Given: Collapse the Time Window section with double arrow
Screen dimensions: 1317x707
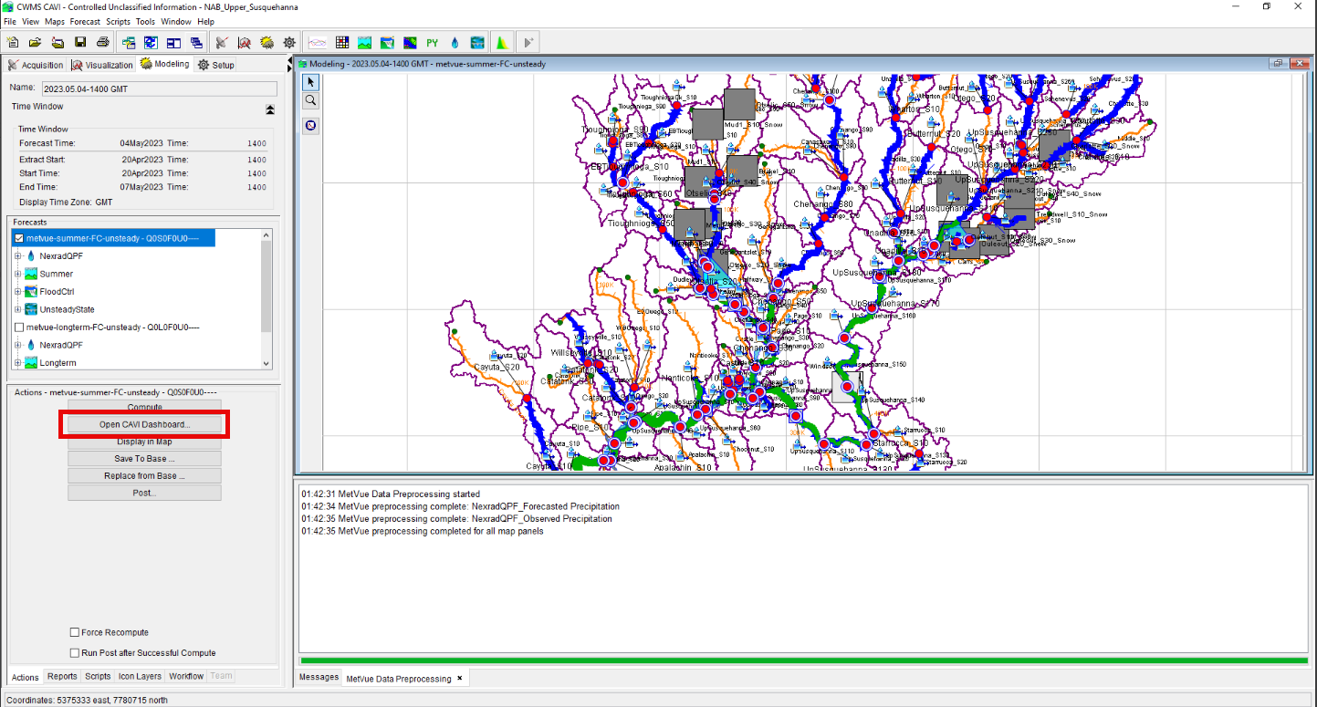Looking at the screenshot, I should pyautogui.click(x=270, y=109).
